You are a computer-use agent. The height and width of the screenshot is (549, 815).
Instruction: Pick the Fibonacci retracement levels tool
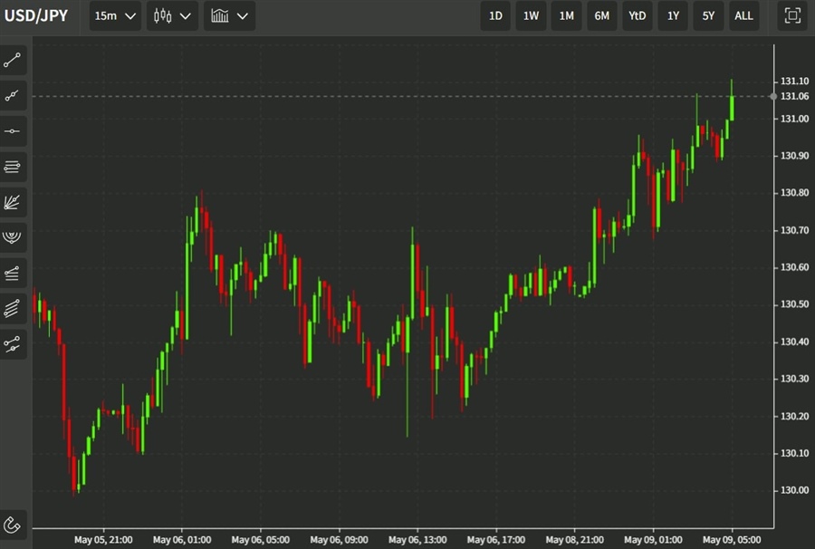(x=13, y=273)
